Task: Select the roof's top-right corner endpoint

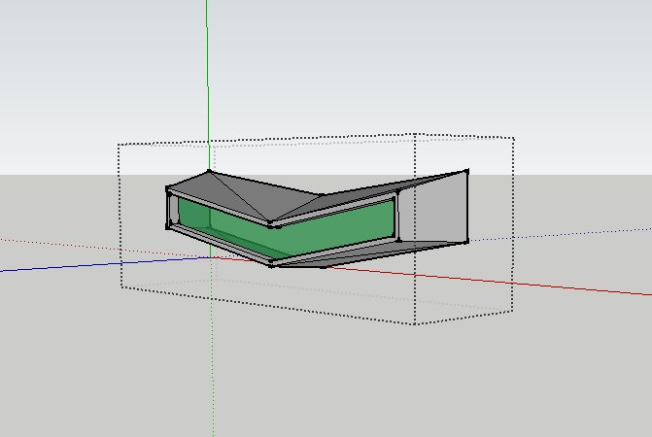Action: click(x=467, y=171)
